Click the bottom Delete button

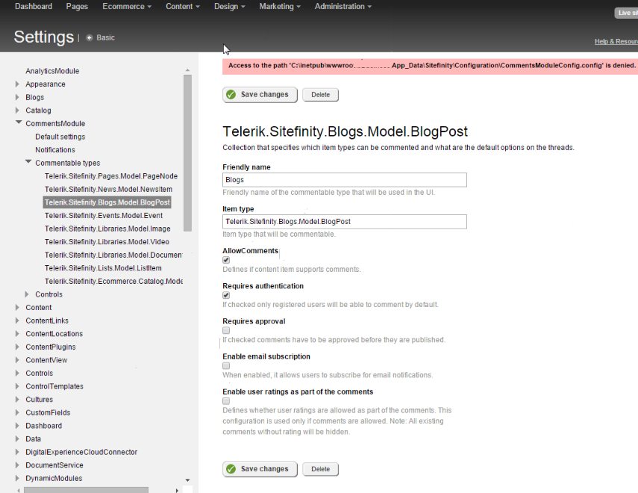click(x=321, y=469)
